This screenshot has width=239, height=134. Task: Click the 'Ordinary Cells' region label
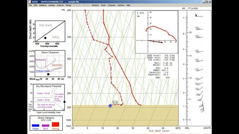pyautogui.click(x=43, y=71)
